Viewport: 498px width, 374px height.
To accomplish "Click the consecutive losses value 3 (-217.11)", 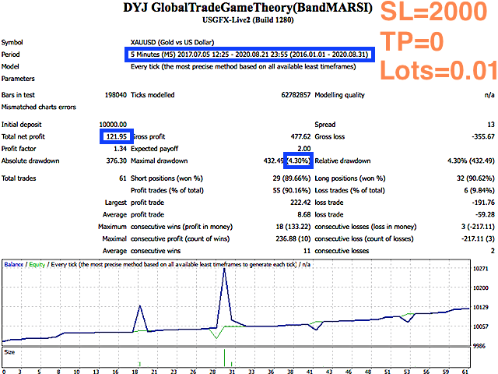I will tap(479, 227).
